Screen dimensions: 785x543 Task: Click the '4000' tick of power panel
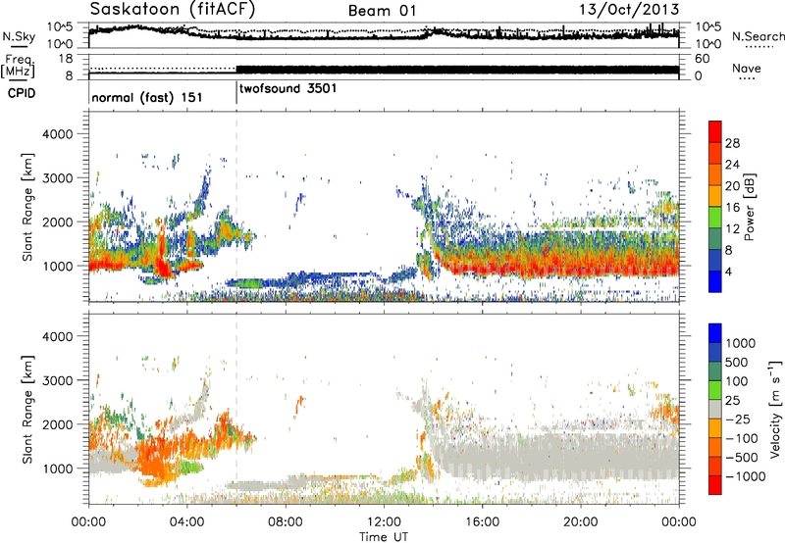point(57,134)
